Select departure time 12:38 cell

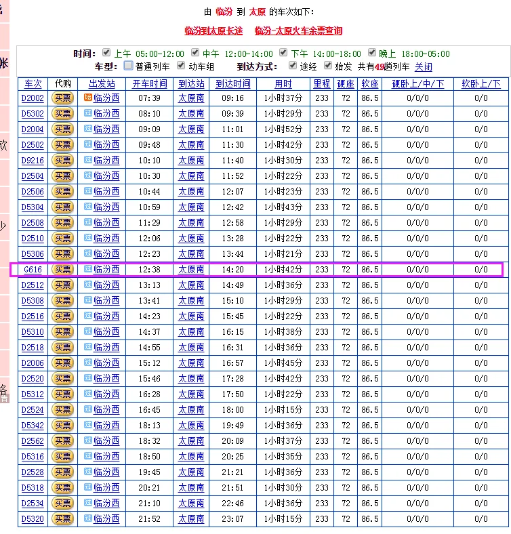(149, 270)
